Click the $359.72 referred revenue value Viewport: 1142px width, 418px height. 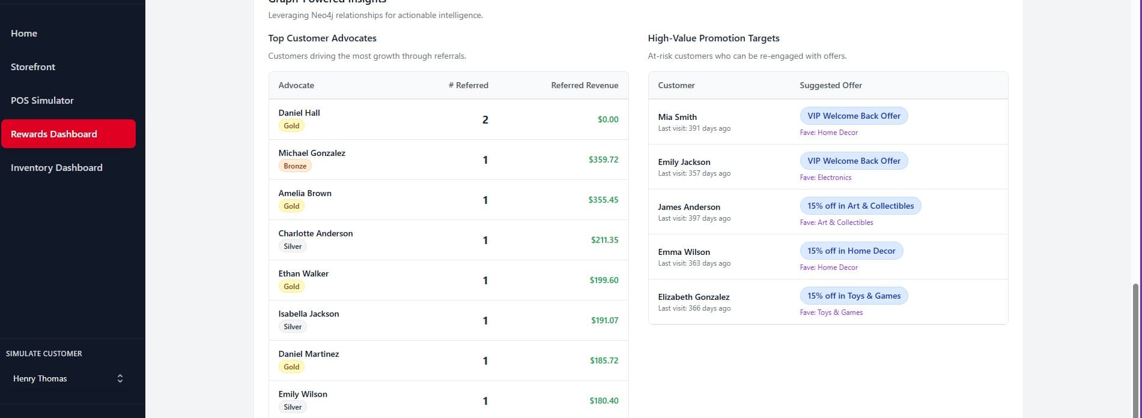(x=603, y=160)
